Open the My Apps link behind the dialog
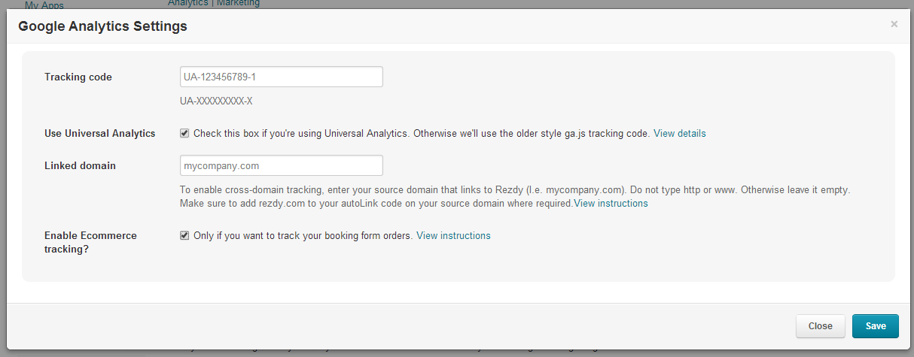Viewport: 914px width, 357px height. coord(44,6)
